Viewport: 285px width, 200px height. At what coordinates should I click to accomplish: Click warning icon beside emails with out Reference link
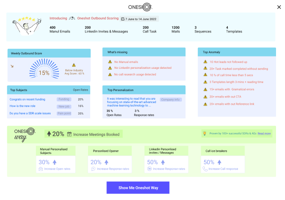(x=206, y=104)
